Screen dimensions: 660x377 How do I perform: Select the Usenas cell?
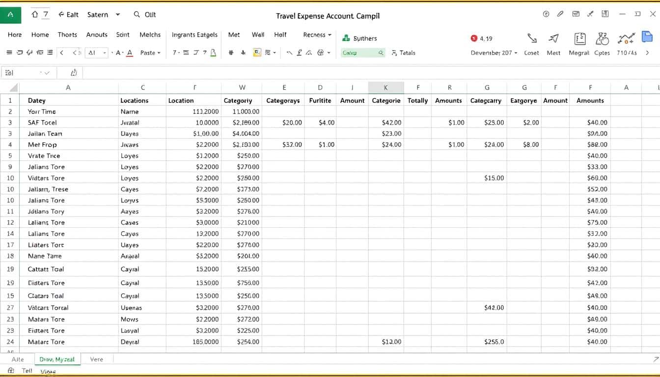point(142,308)
